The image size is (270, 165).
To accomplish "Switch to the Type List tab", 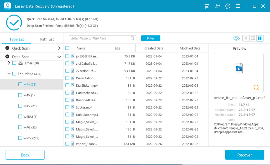I will point(17,39).
